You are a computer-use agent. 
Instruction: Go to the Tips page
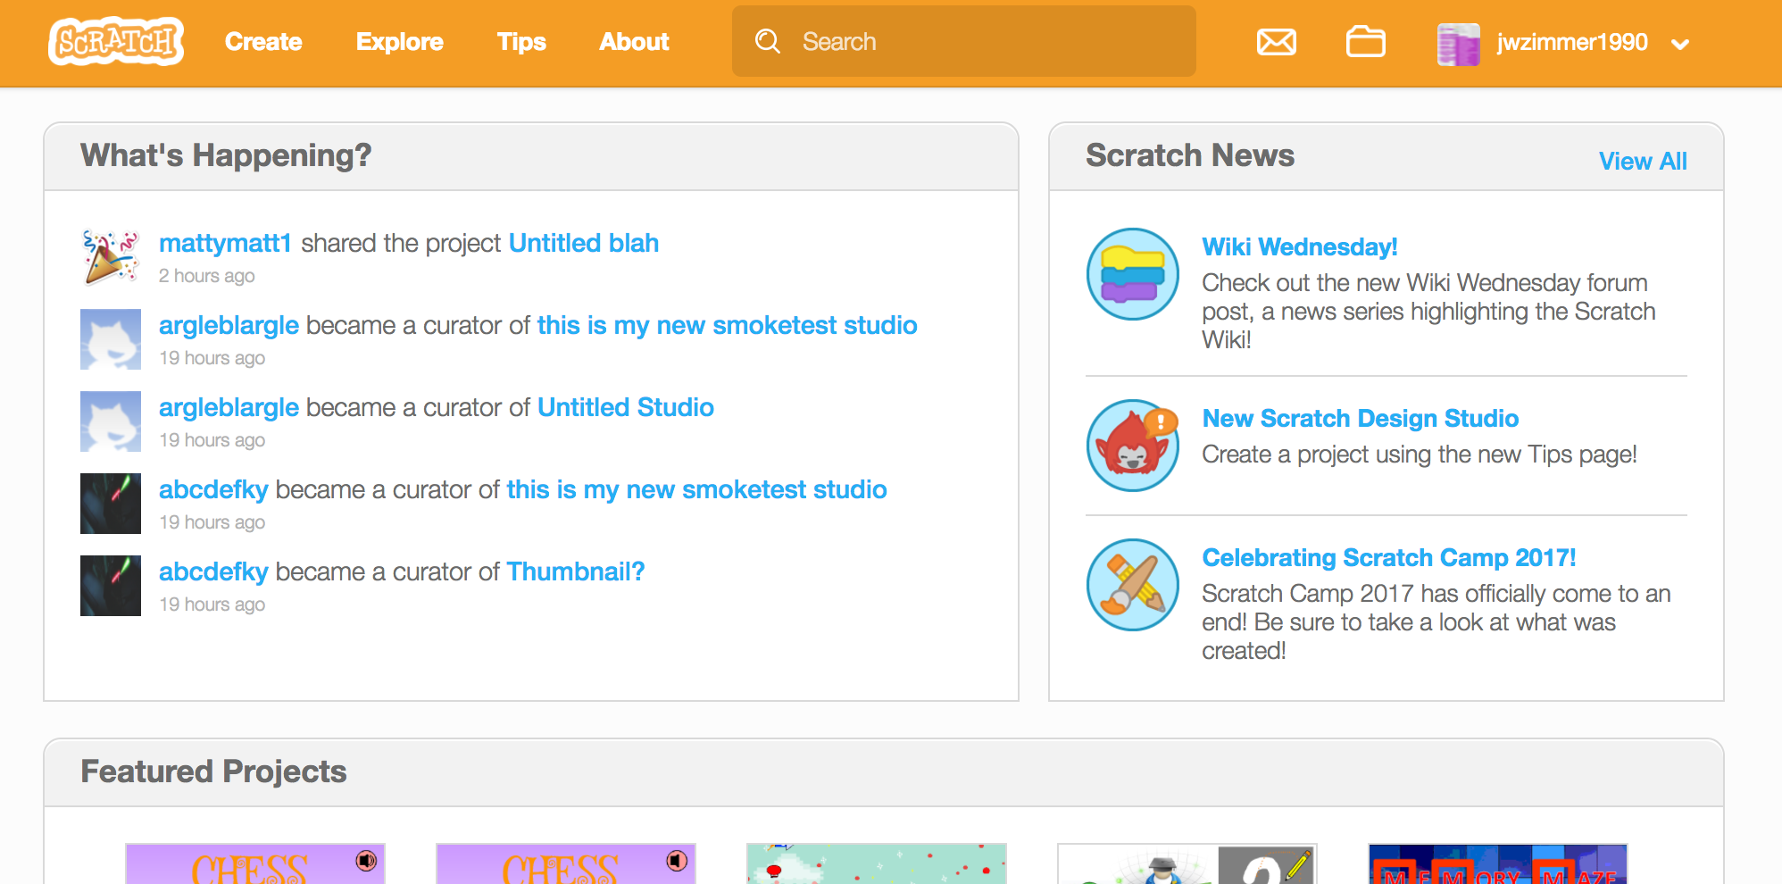coord(521,42)
